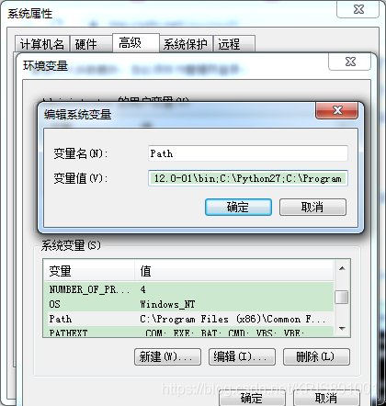The height and width of the screenshot is (406, 386).
Task: Click the 新建(W)... button
Action: click(x=167, y=356)
